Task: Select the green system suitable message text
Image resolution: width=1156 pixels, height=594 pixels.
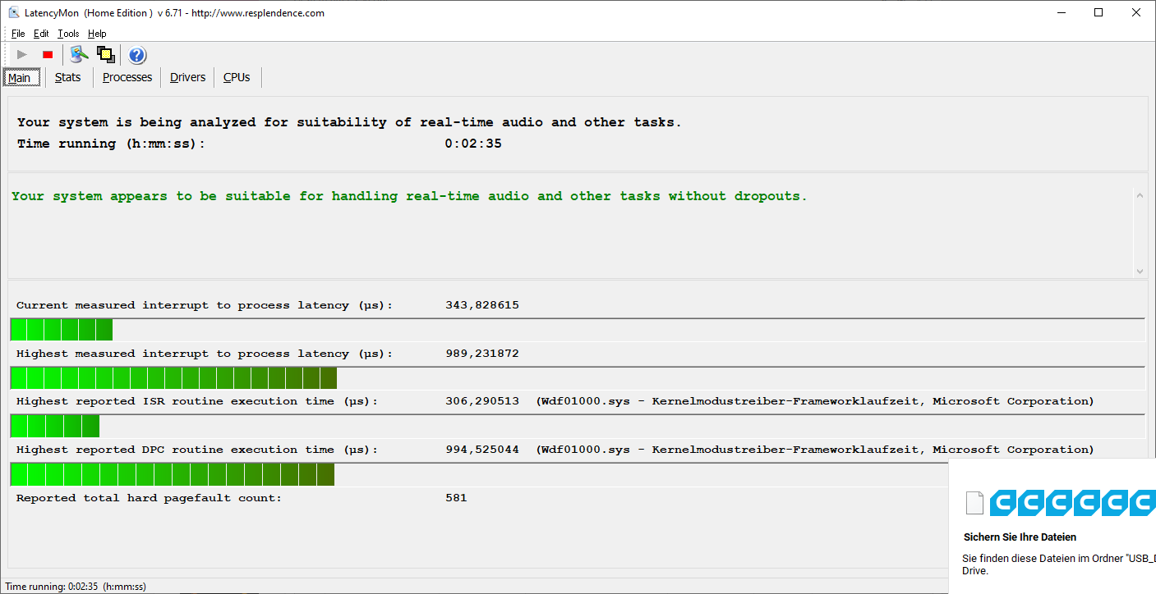Action: tap(409, 196)
